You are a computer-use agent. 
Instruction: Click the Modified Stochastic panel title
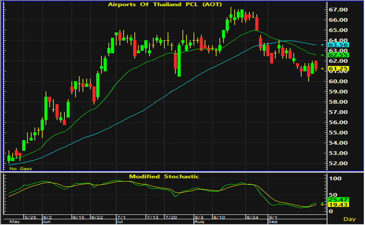coord(164,177)
